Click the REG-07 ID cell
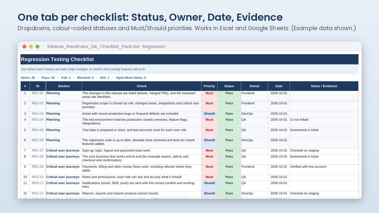 tap(38, 151)
